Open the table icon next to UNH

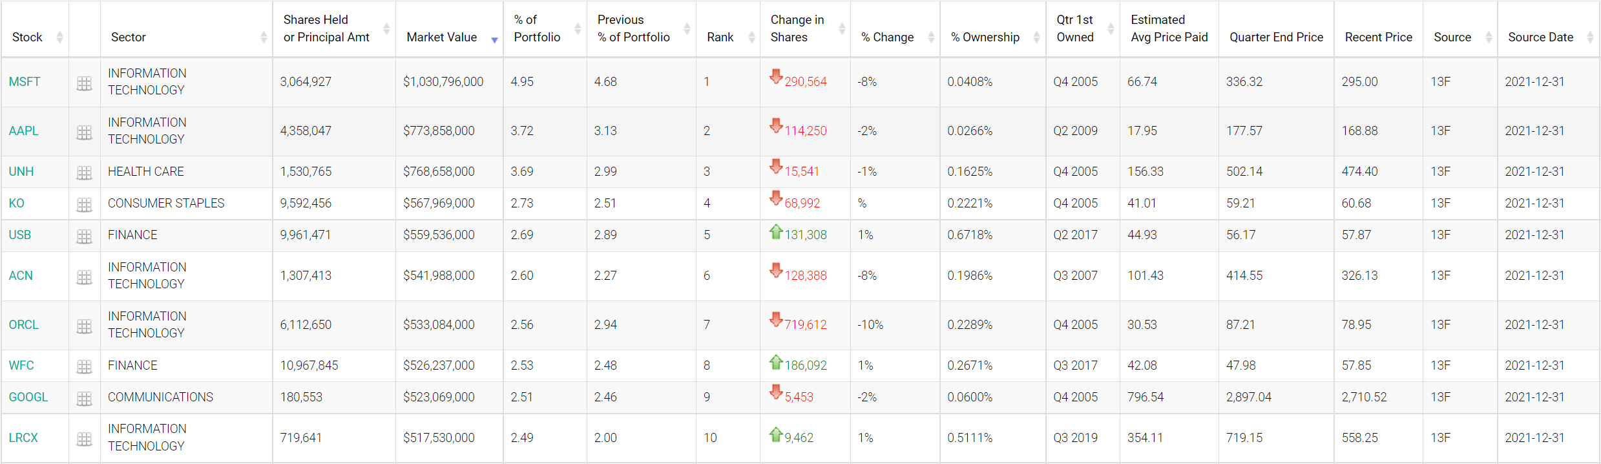pos(84,173)
